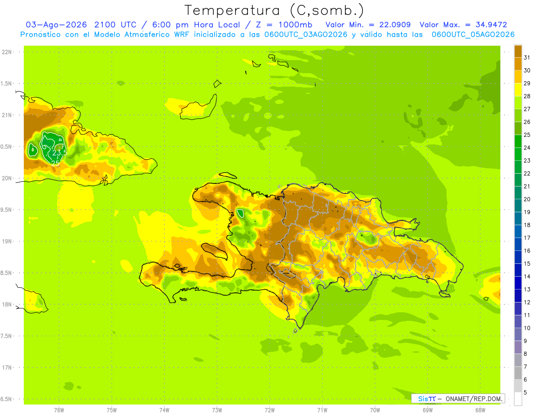Image resolution: width=539 pixels, height=416 pixels.
Task: Click the color bar label "28"
Action: tap(527, 96)
